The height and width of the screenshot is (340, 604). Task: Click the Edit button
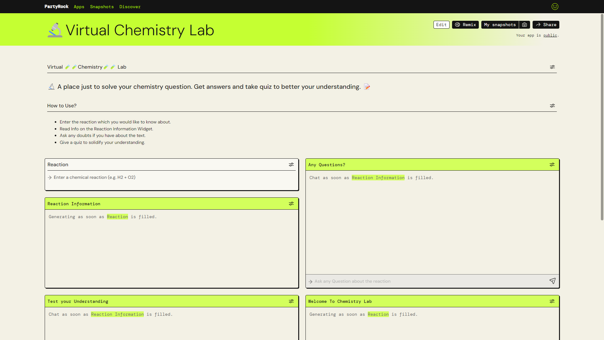point(441,25)
